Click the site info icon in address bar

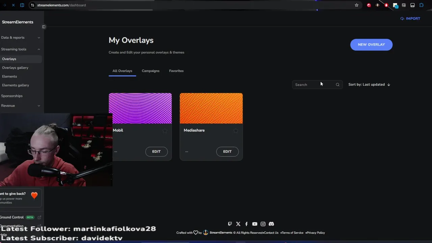click(32, 5)
